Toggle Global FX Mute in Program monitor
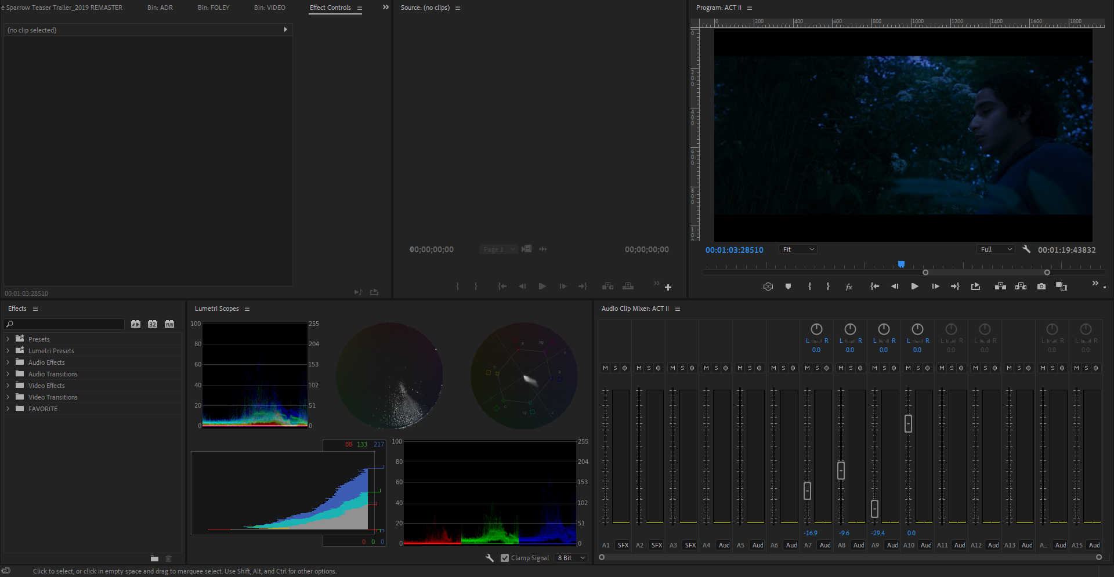 [x=849, y=286]
